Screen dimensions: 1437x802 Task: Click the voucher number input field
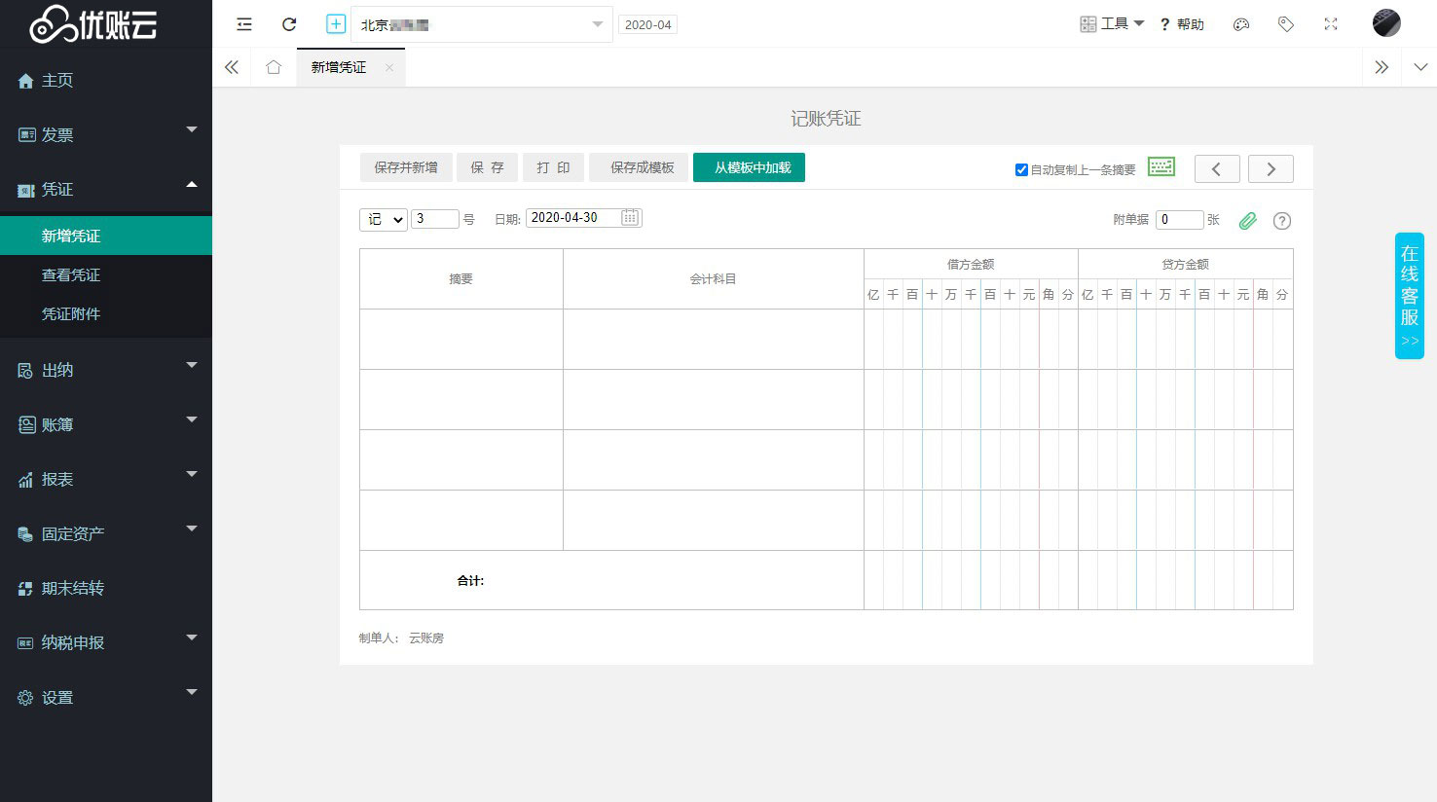point(435,219)
